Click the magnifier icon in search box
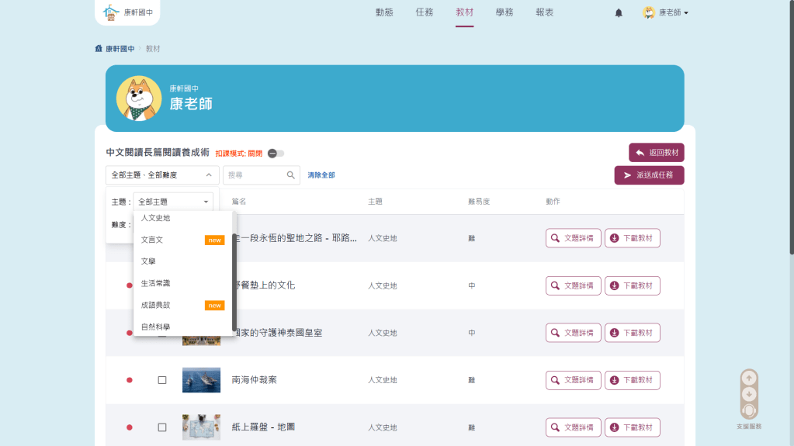 pos(291,175)
